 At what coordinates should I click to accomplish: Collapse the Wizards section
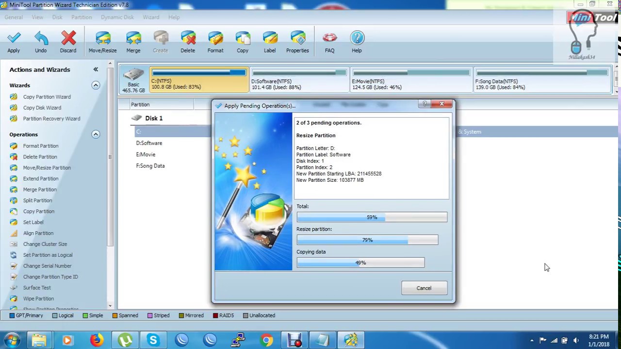[96, 85]
